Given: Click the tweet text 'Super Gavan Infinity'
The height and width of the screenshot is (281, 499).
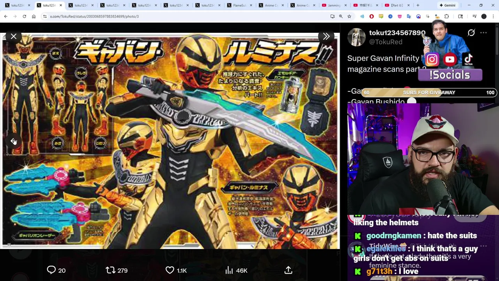Looking at the screenshot, I should (x=383, y=58).
